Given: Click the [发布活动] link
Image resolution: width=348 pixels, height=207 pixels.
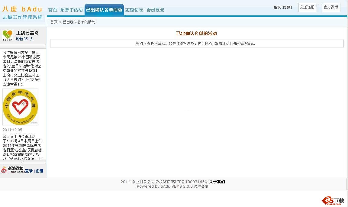Looking at the screenshot, I should [222, 43].
